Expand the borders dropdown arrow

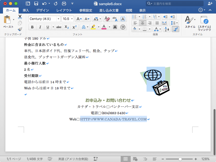(150, 29)
